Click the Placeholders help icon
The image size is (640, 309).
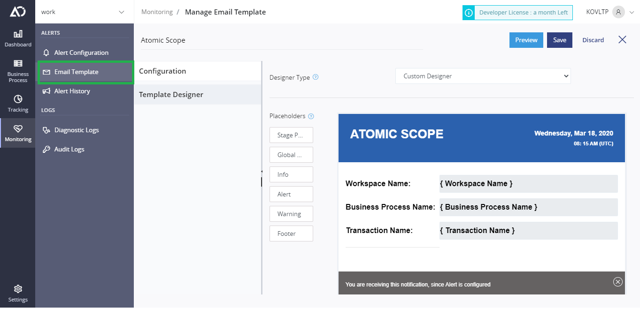tap(311, 116)
